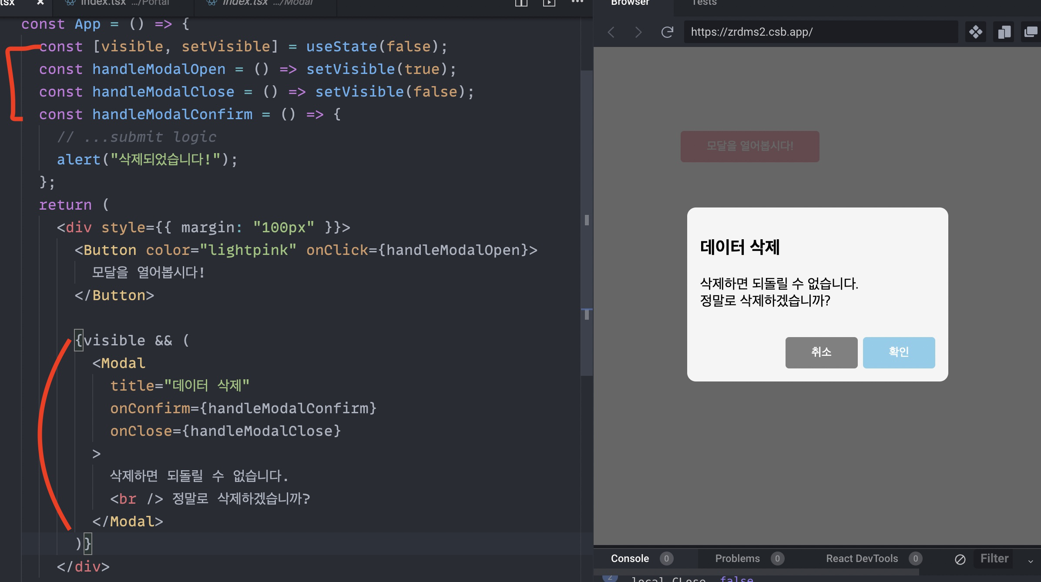The image size is (1041, 582).
Task: Go forward in the preview browser
Action: 638,32
